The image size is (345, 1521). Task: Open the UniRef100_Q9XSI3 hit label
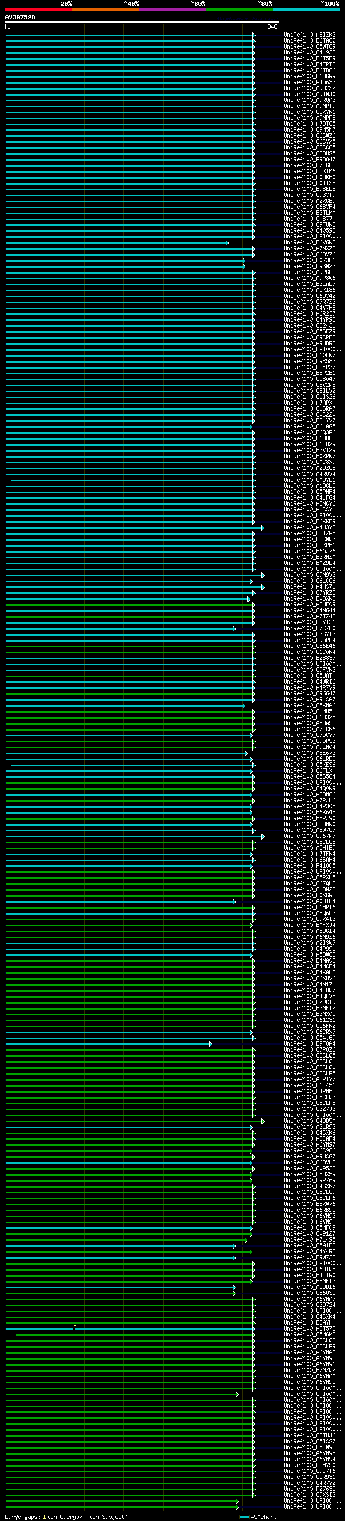[x=309, y=1495]
